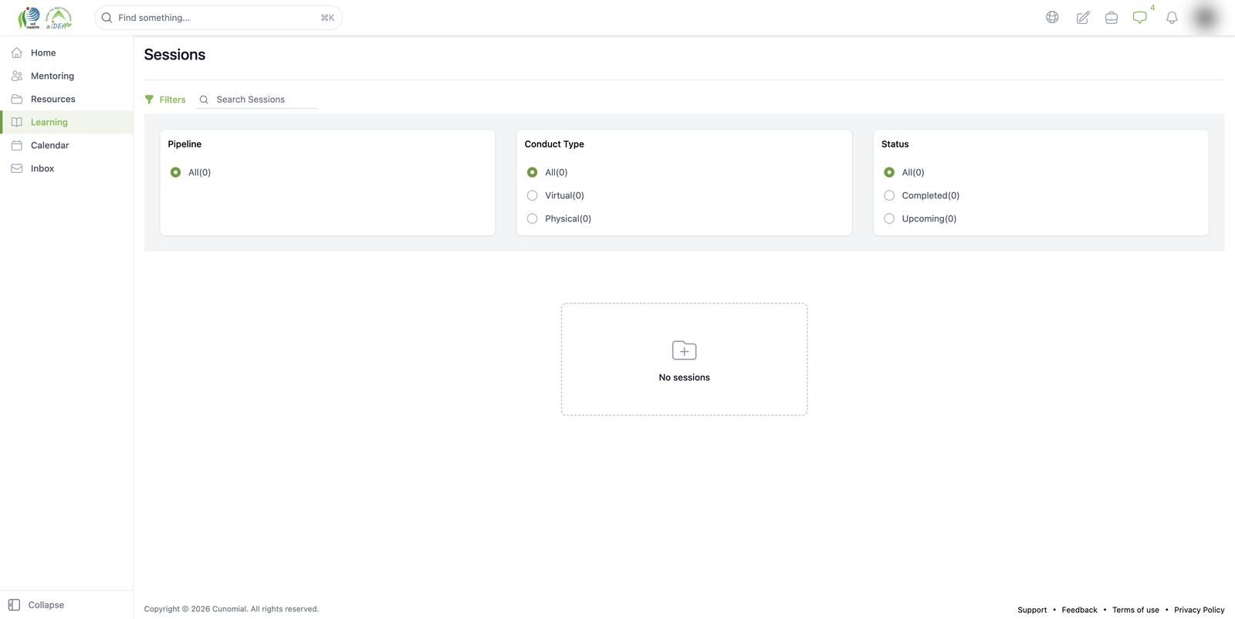Select Pipeline All(0) radio button

[175, 172]
